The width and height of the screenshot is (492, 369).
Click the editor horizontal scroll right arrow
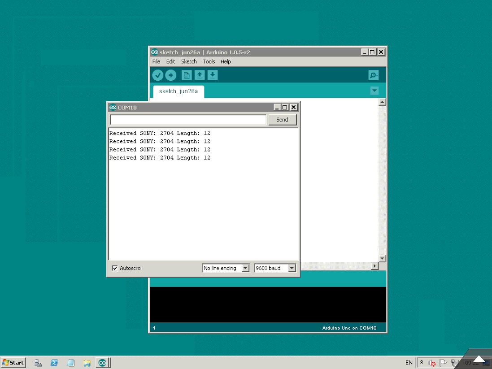click(374, 266)
